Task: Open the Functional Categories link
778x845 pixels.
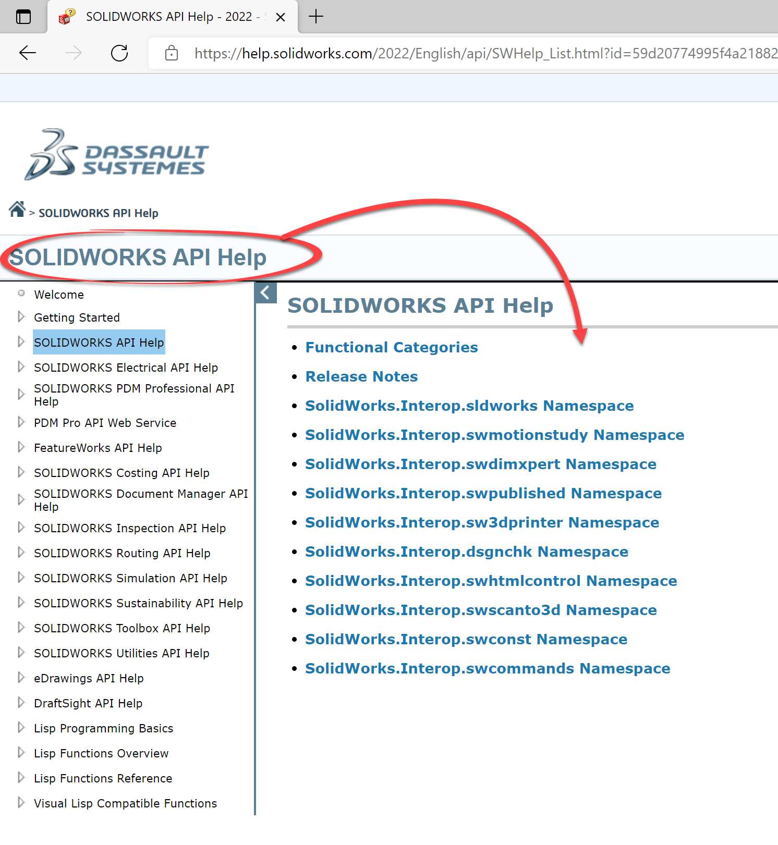Action: coord(392,347)
